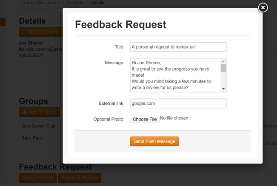Screen dimensions: 277x186
Task: Close the Feedback Request dialog
Action: click(x=263, y=7)
